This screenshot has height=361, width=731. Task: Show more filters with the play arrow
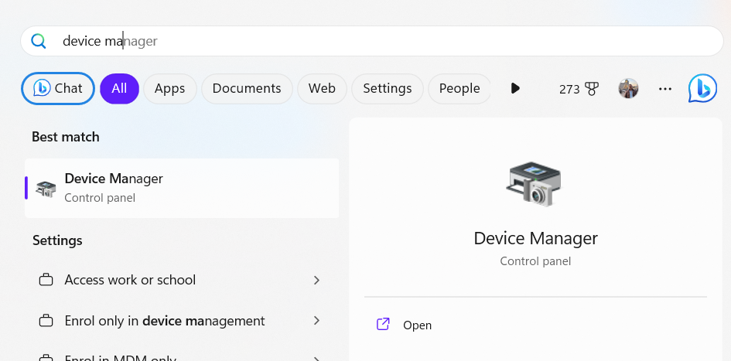point(515,88)
